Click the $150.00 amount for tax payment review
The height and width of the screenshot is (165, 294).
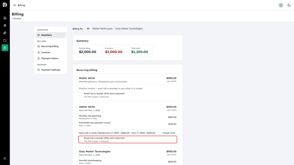(x=172, y=124)
